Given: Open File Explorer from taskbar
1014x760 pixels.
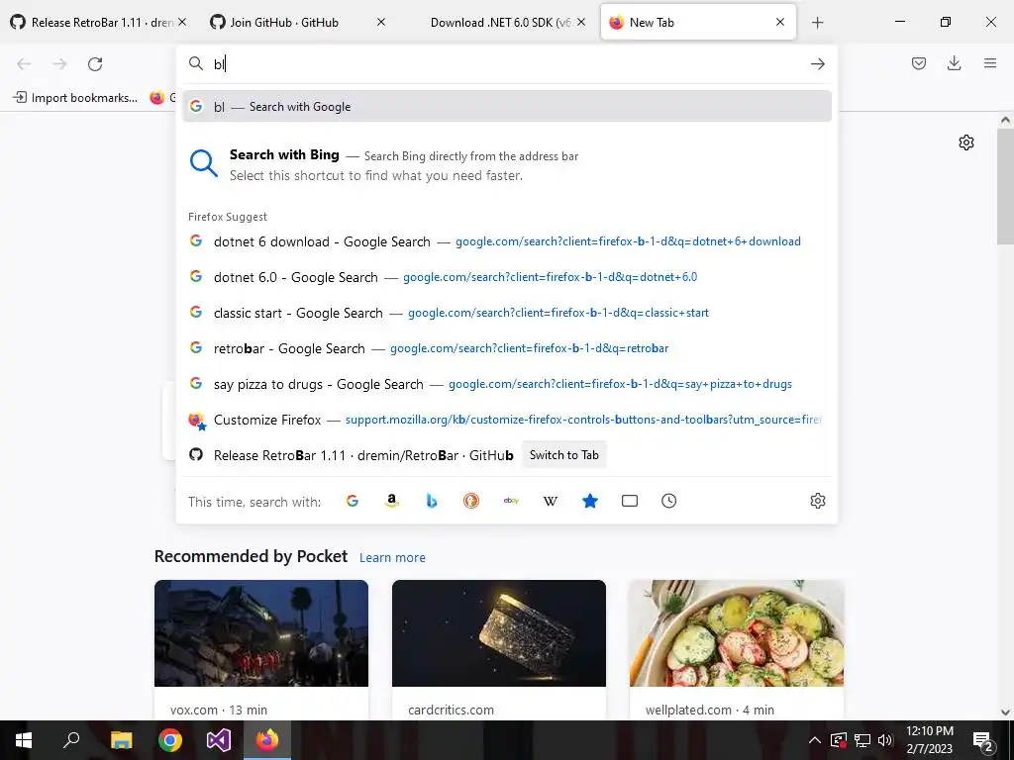Looking at the screenshot, I should tap(121, 740).
